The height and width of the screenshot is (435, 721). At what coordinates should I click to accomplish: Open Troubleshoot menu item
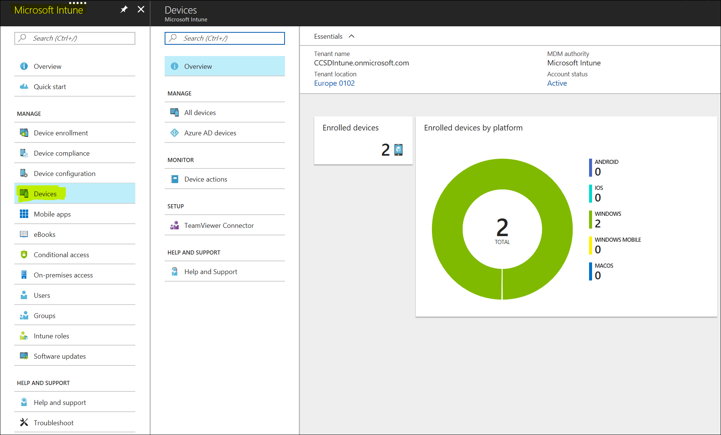75,423
